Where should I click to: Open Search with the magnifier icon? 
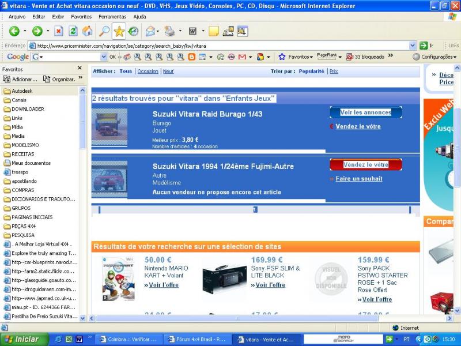(x=104, y=31)
